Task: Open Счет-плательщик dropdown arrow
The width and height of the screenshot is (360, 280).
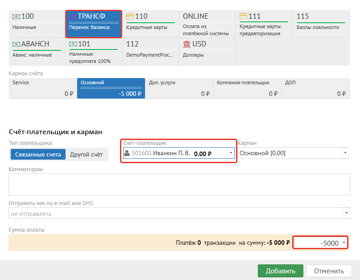Action: [231, 153]
